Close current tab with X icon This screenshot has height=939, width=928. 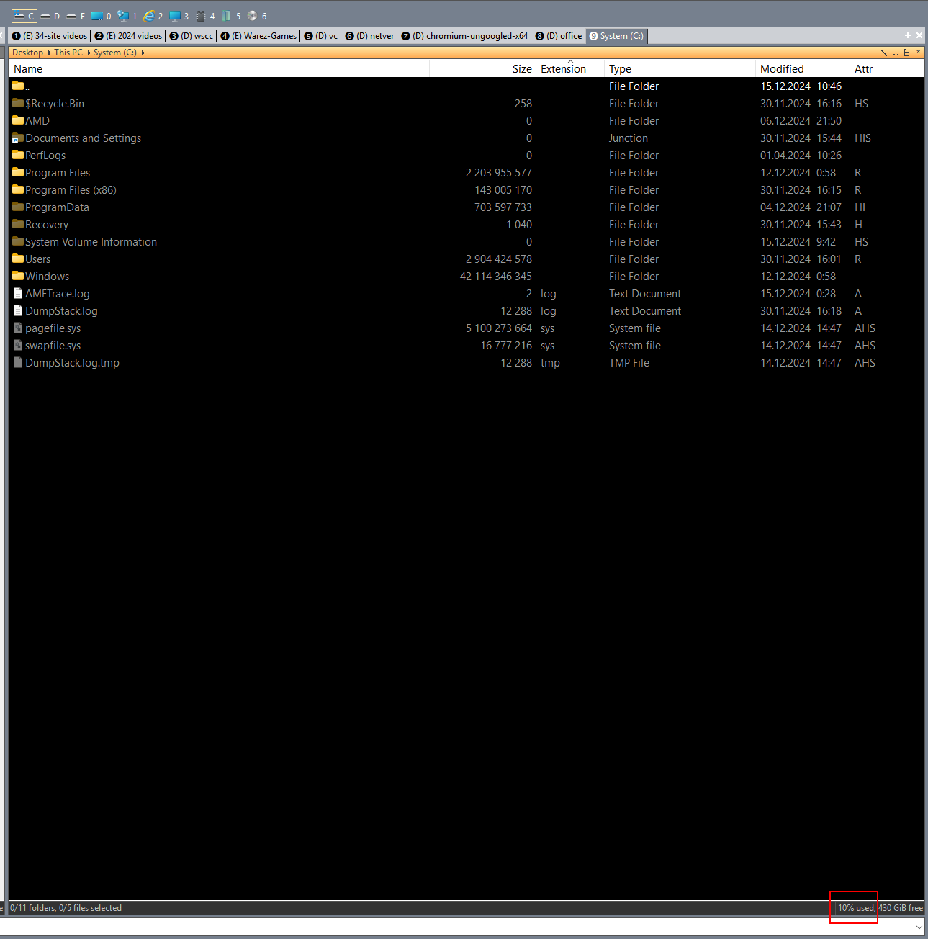(919, 35)
